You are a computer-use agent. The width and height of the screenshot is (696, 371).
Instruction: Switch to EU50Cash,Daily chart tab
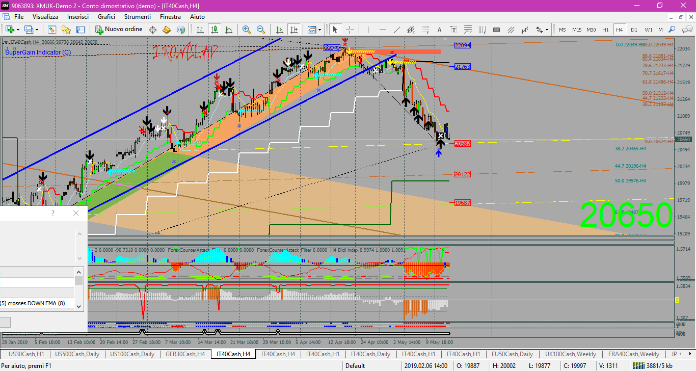coord(512,354)
